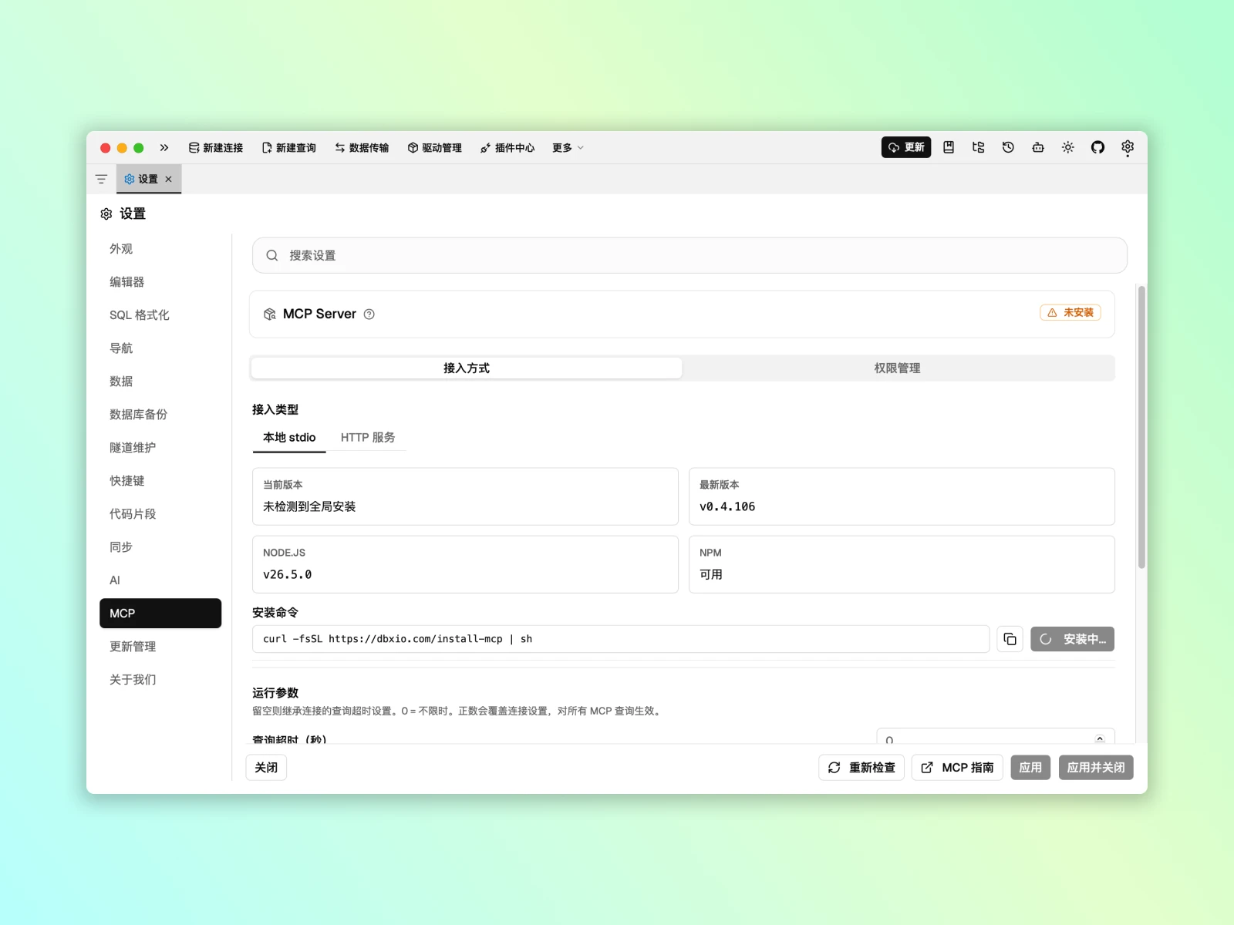This screenshot has width=1234, height=925.
Task: Open the history clock icon
Action: (x=1008, y=147)
